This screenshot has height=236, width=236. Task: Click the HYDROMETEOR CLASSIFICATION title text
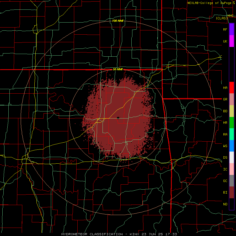click(92, 234)
